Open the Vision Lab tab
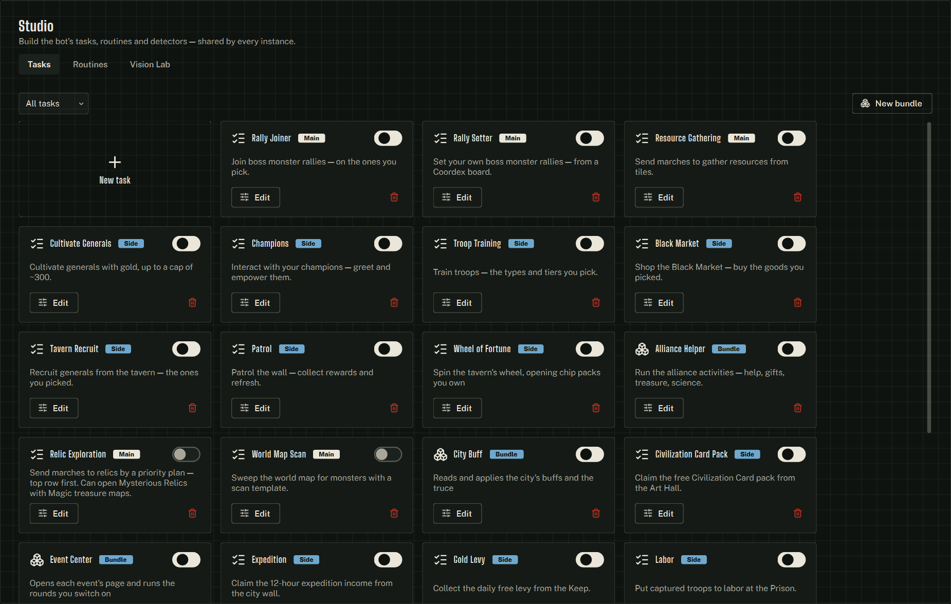 click(150, 64)
